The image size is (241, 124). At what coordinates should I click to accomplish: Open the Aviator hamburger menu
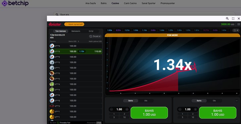pyautogui.click(x=239, y=24)
